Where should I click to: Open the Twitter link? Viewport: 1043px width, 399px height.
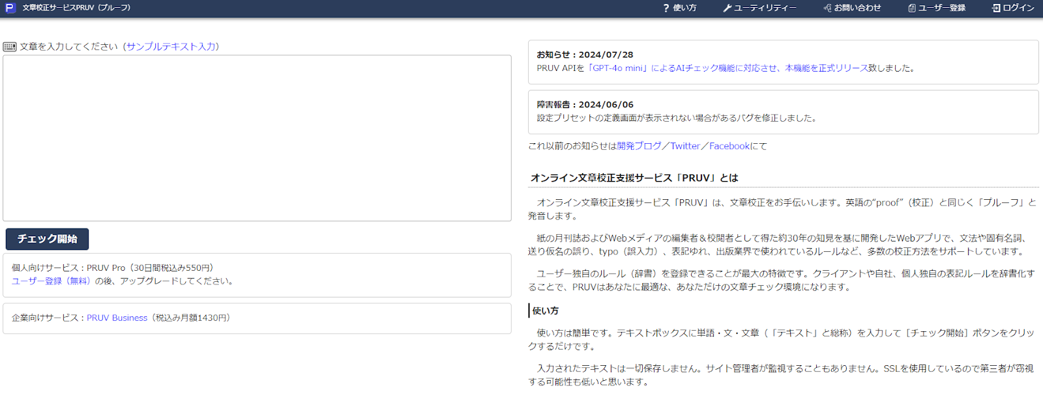coord(685,146)
